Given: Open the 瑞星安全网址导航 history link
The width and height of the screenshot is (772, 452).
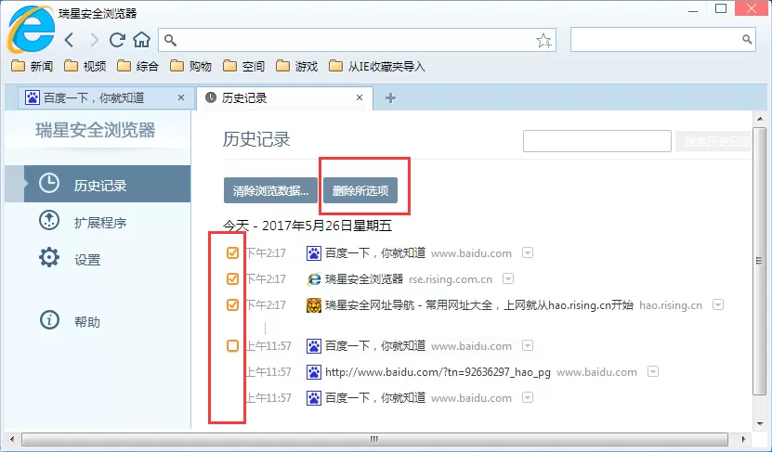Looking at the screenshot, I should click(x=479, y=305).
